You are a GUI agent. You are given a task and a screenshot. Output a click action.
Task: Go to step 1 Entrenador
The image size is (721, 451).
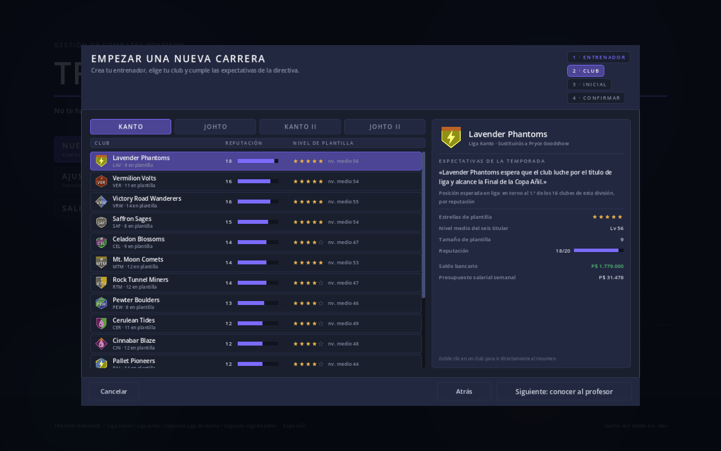598,58
